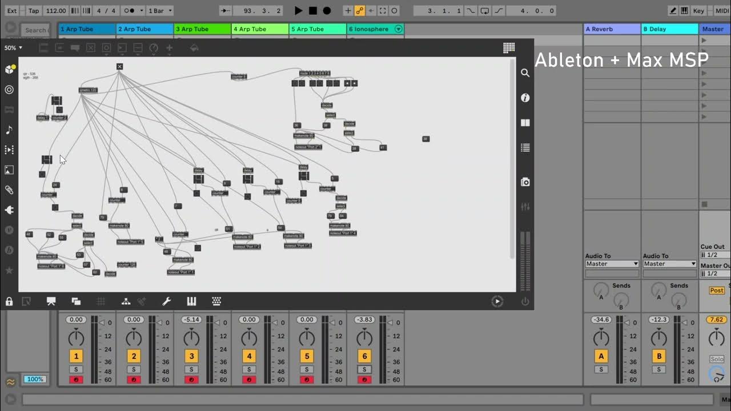Deactivate track 1 yellow activator button
Screen dimensions: 731x411
[76, 356]
